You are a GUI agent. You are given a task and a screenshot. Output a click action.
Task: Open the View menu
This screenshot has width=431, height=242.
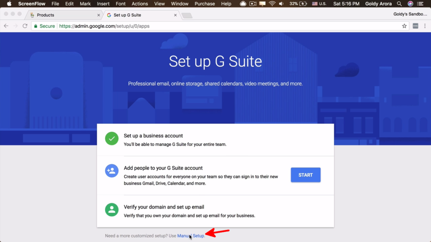tap(159, 4)
